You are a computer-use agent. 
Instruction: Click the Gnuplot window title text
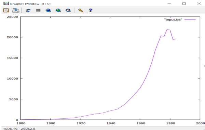(30, 4)
